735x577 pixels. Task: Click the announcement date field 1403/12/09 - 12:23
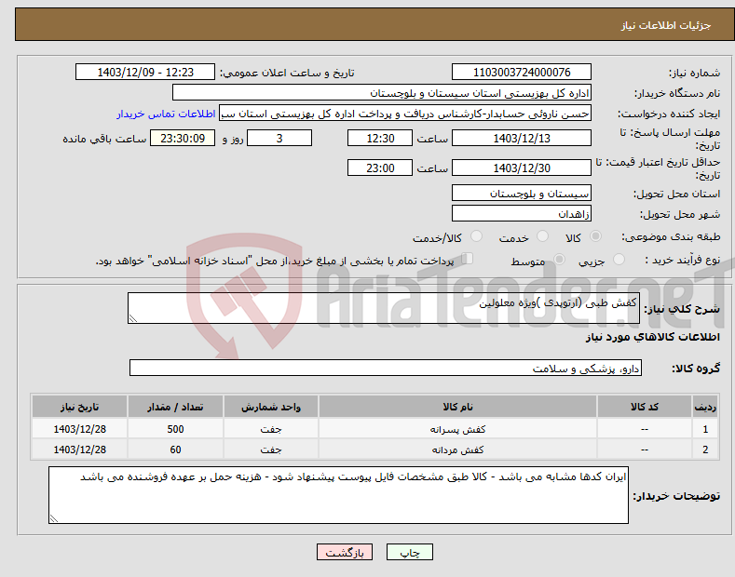145,73
